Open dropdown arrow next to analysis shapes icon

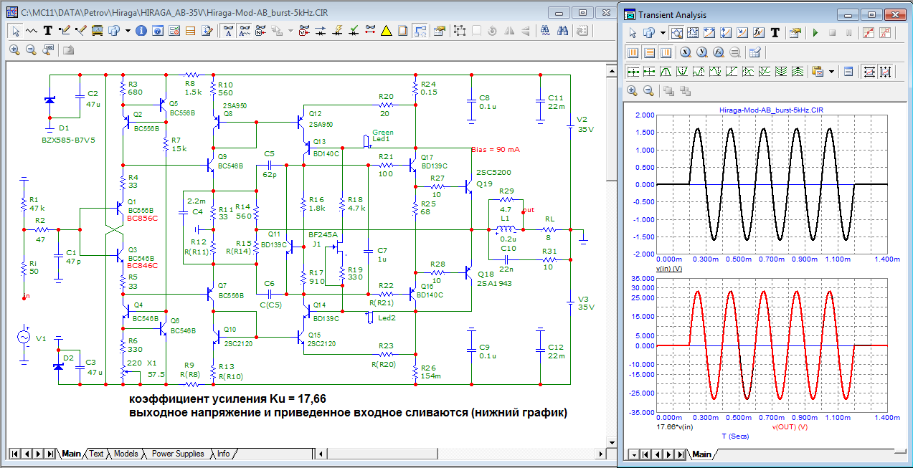coord(663,33)
